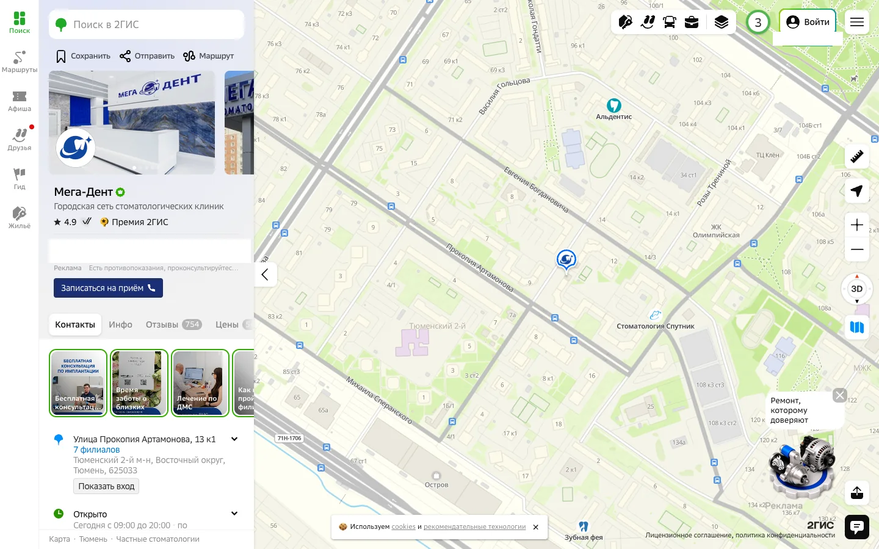Zoom out with the minus button
Image resolution: width=879 pixels, height=549 pixels.
tap(857, 249)
